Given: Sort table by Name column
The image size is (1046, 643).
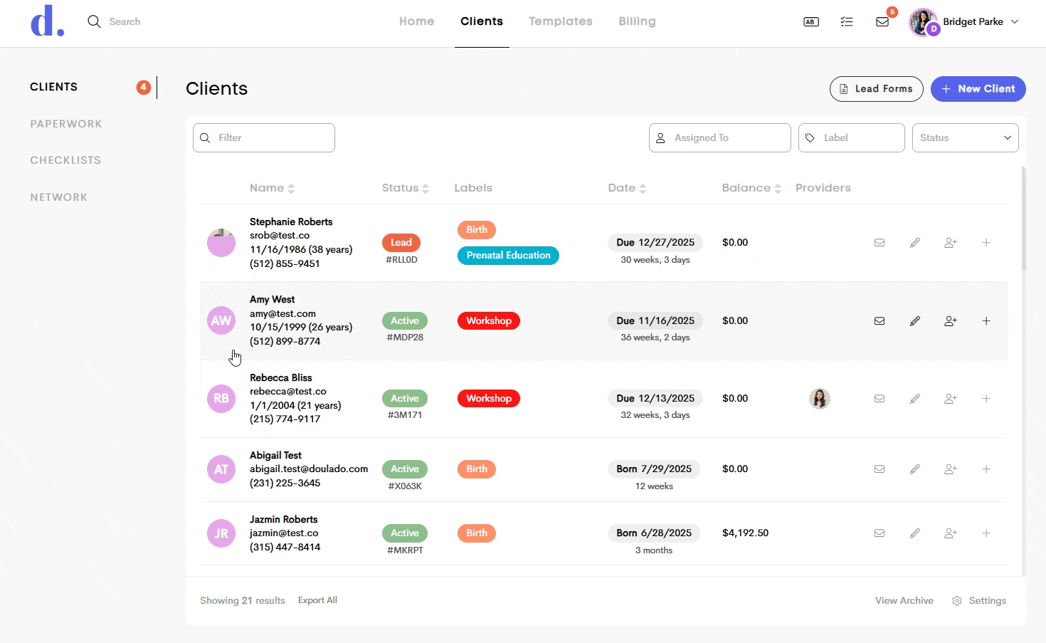Looking at the screenshot, I should tap(272, 188).
